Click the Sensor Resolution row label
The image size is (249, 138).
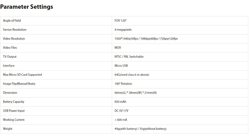[15, 30]
